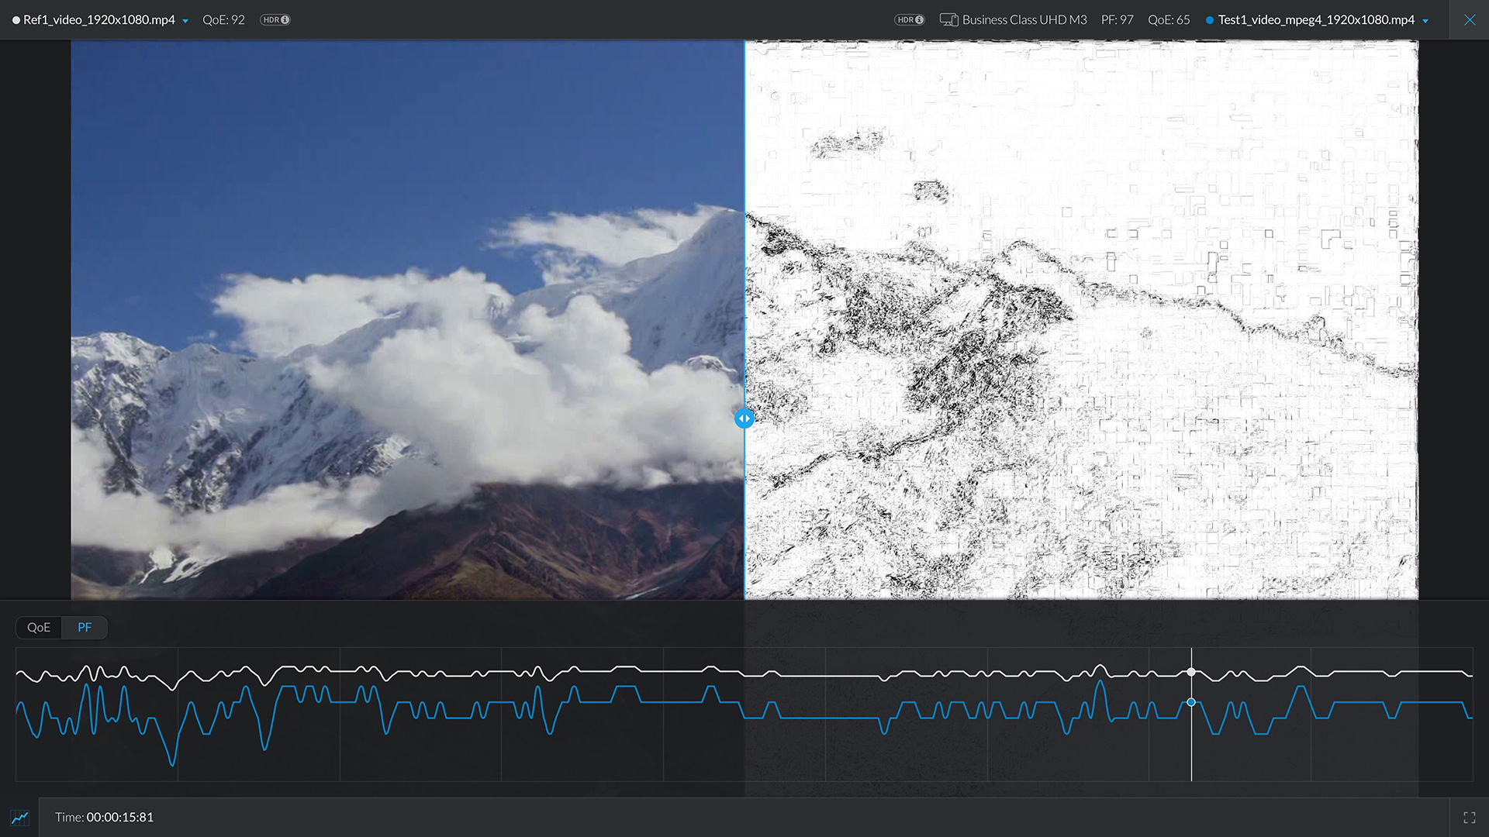Open the Ref1_video_1920x1080.mp4 file dropdown
Viewport: 1489px width, 837px height.
click(x=185, y=21)
